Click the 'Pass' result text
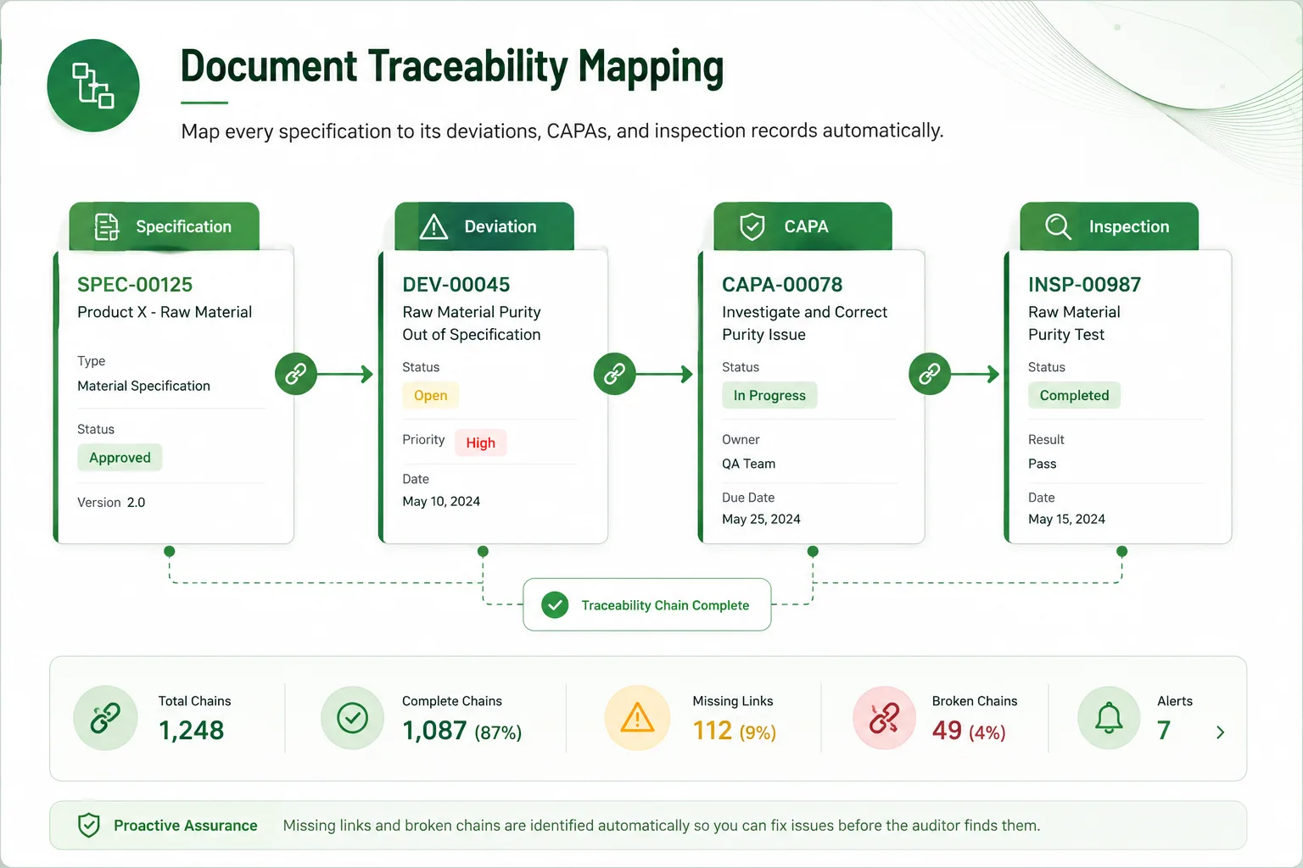Image resolution: width=1303 pixels, height=868 pixels. [1043, 464]
